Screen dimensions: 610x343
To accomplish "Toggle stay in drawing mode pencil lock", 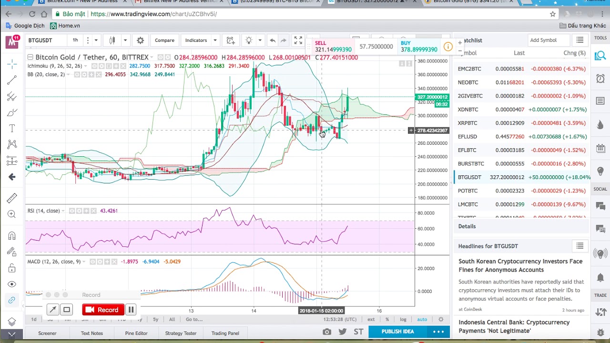I will click(12, 252).
